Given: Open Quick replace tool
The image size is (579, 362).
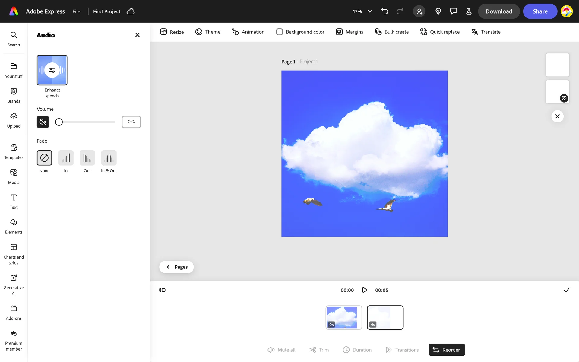Looking at the screenshot, I should click(x=440, y=32).
